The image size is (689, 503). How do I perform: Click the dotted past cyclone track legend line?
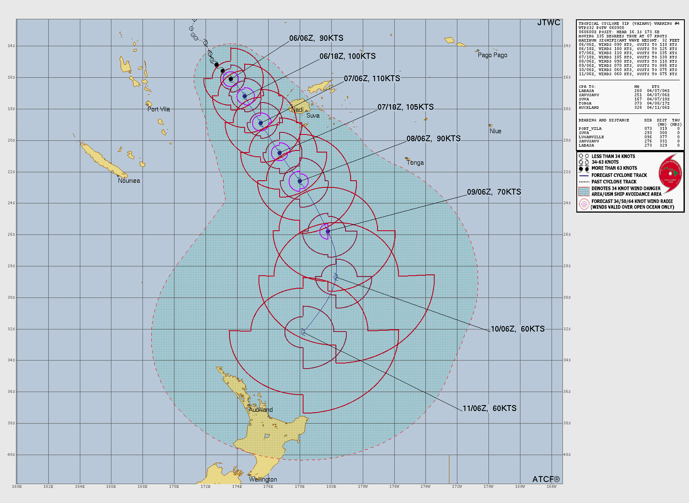coord(584,182)
